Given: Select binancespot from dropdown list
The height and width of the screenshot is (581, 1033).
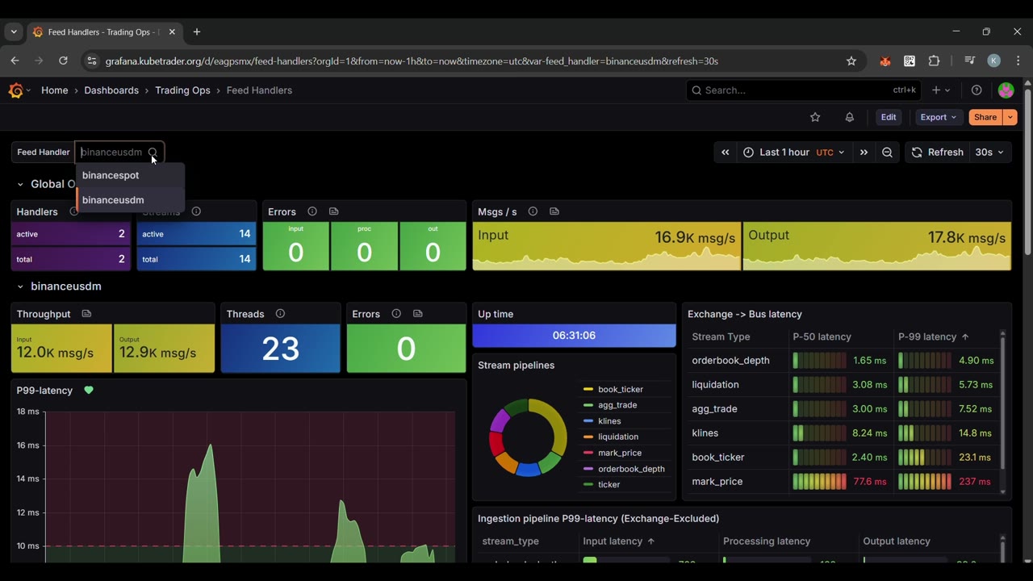Looking at the screenshot, I should click(131, 175).
